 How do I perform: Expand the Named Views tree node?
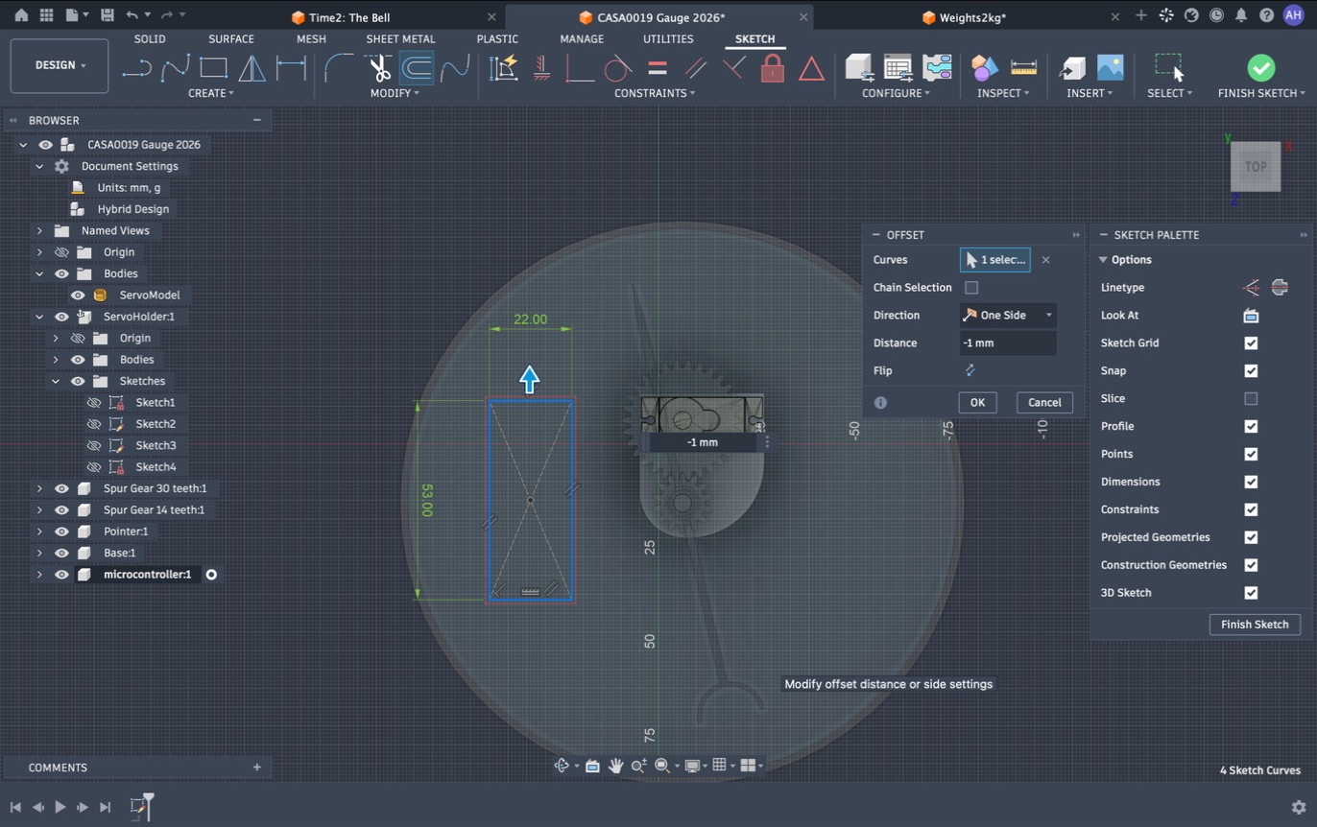point(39,230)
